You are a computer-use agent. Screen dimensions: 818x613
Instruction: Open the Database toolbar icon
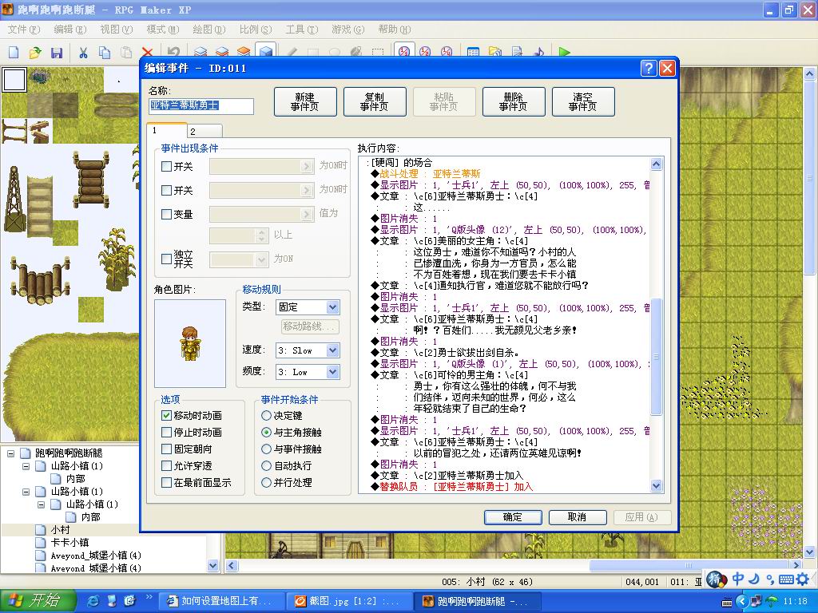(473, 52)
